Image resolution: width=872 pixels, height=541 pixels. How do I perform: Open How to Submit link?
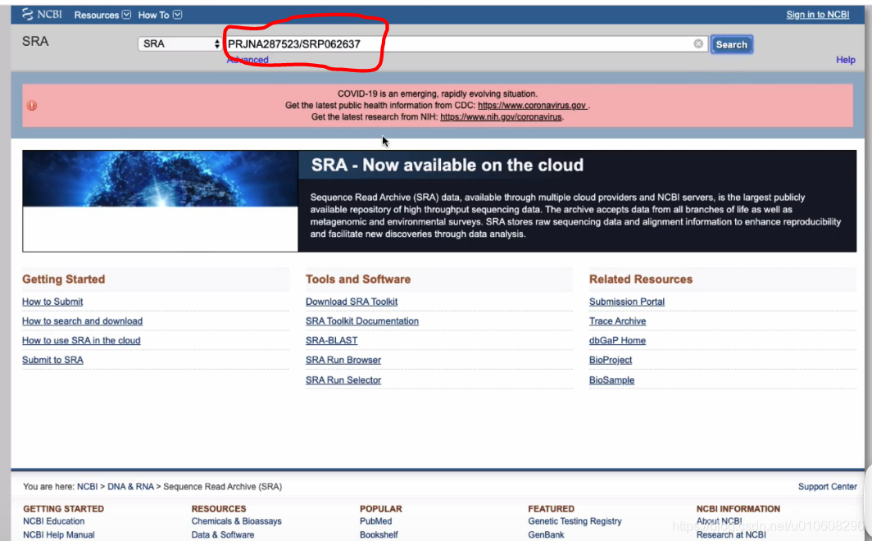tap(52, 302)
